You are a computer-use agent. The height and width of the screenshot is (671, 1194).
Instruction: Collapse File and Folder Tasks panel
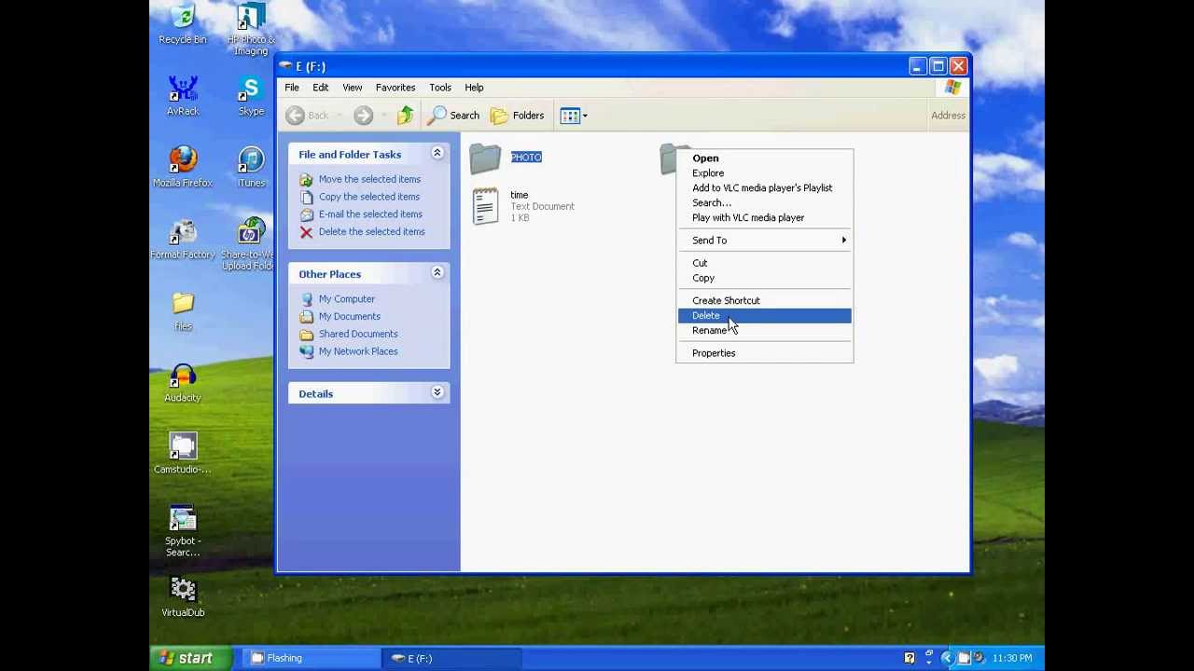coord(437,154)
